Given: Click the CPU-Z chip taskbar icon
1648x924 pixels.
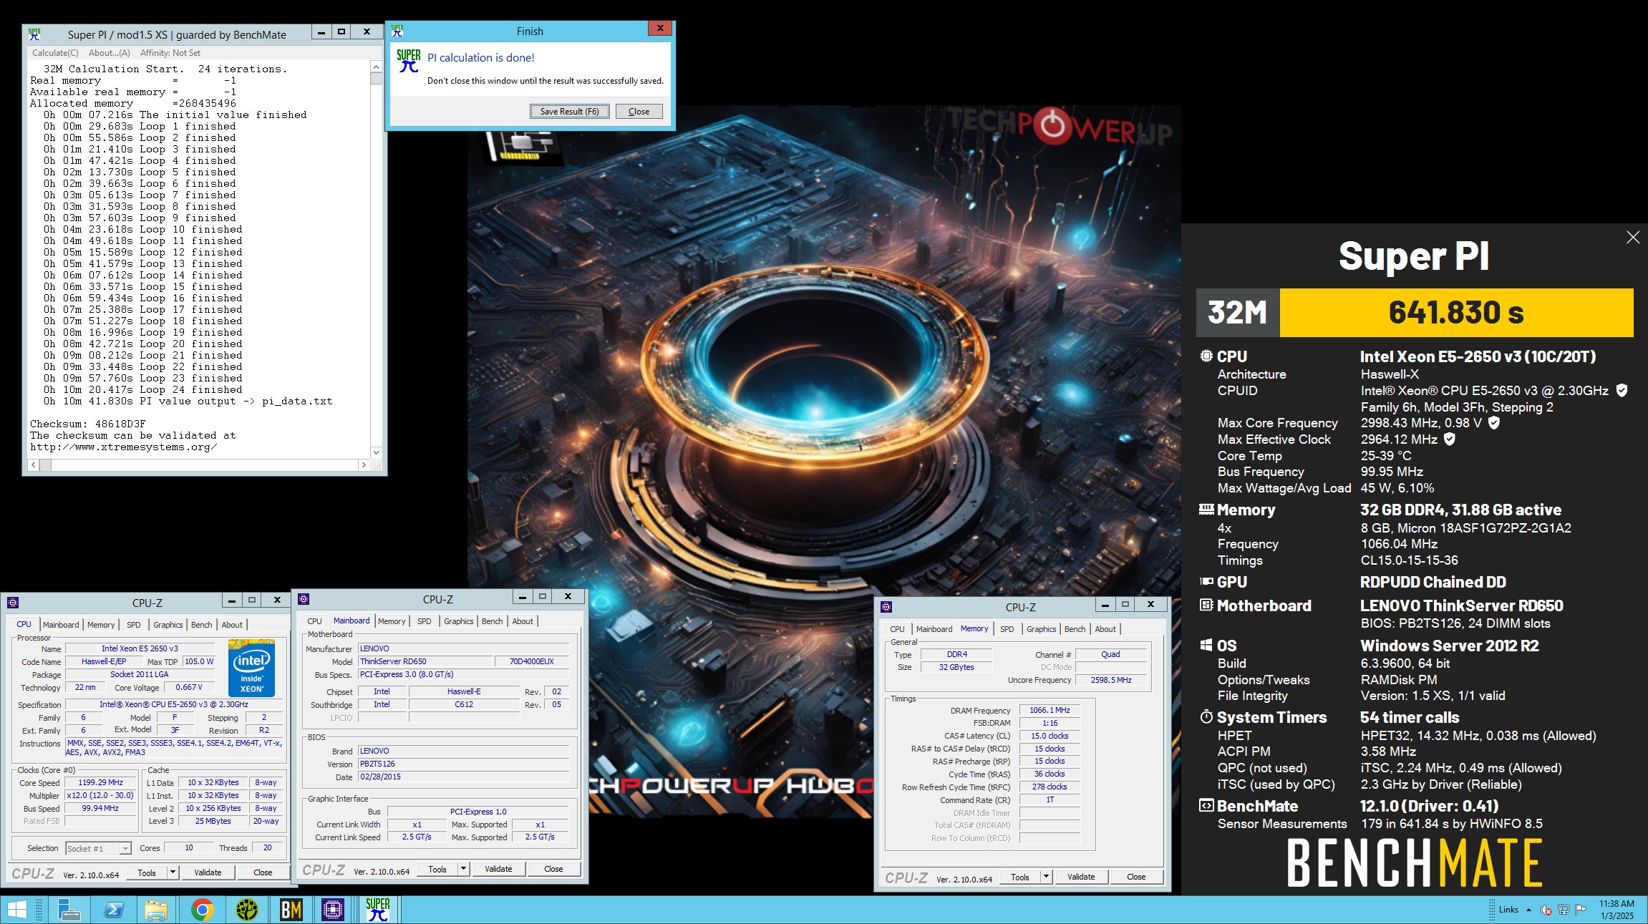Looking at the screenshot, I should coord(333,910).
